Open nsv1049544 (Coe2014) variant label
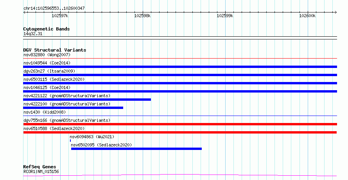Screen dimensions: 348x180 coord(47,63)
